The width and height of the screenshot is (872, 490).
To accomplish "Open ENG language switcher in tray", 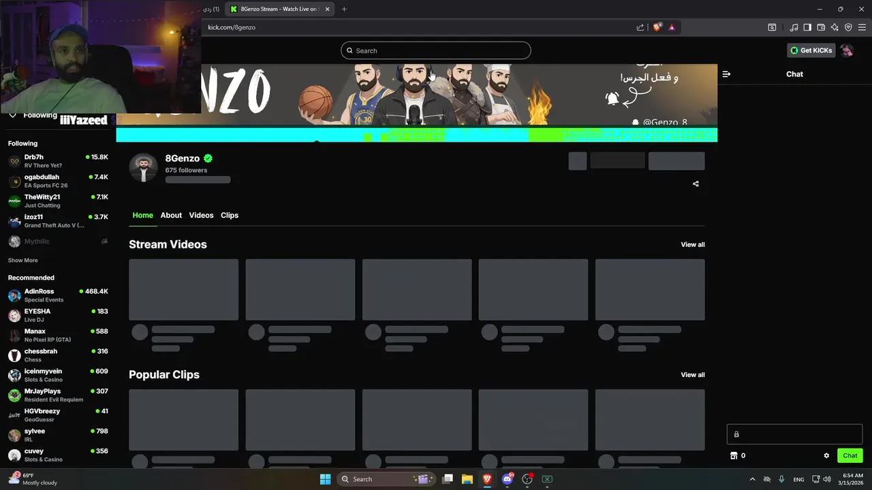I will 798,479.
